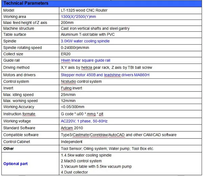203x176 pixels.
Task: Click '2.Mach3 control system' line
Action: click(81, 161)
